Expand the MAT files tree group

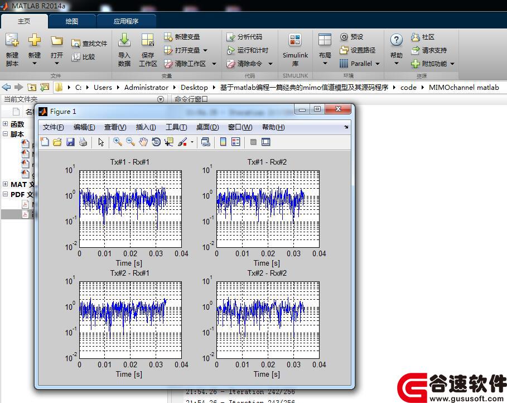(5, 184)
